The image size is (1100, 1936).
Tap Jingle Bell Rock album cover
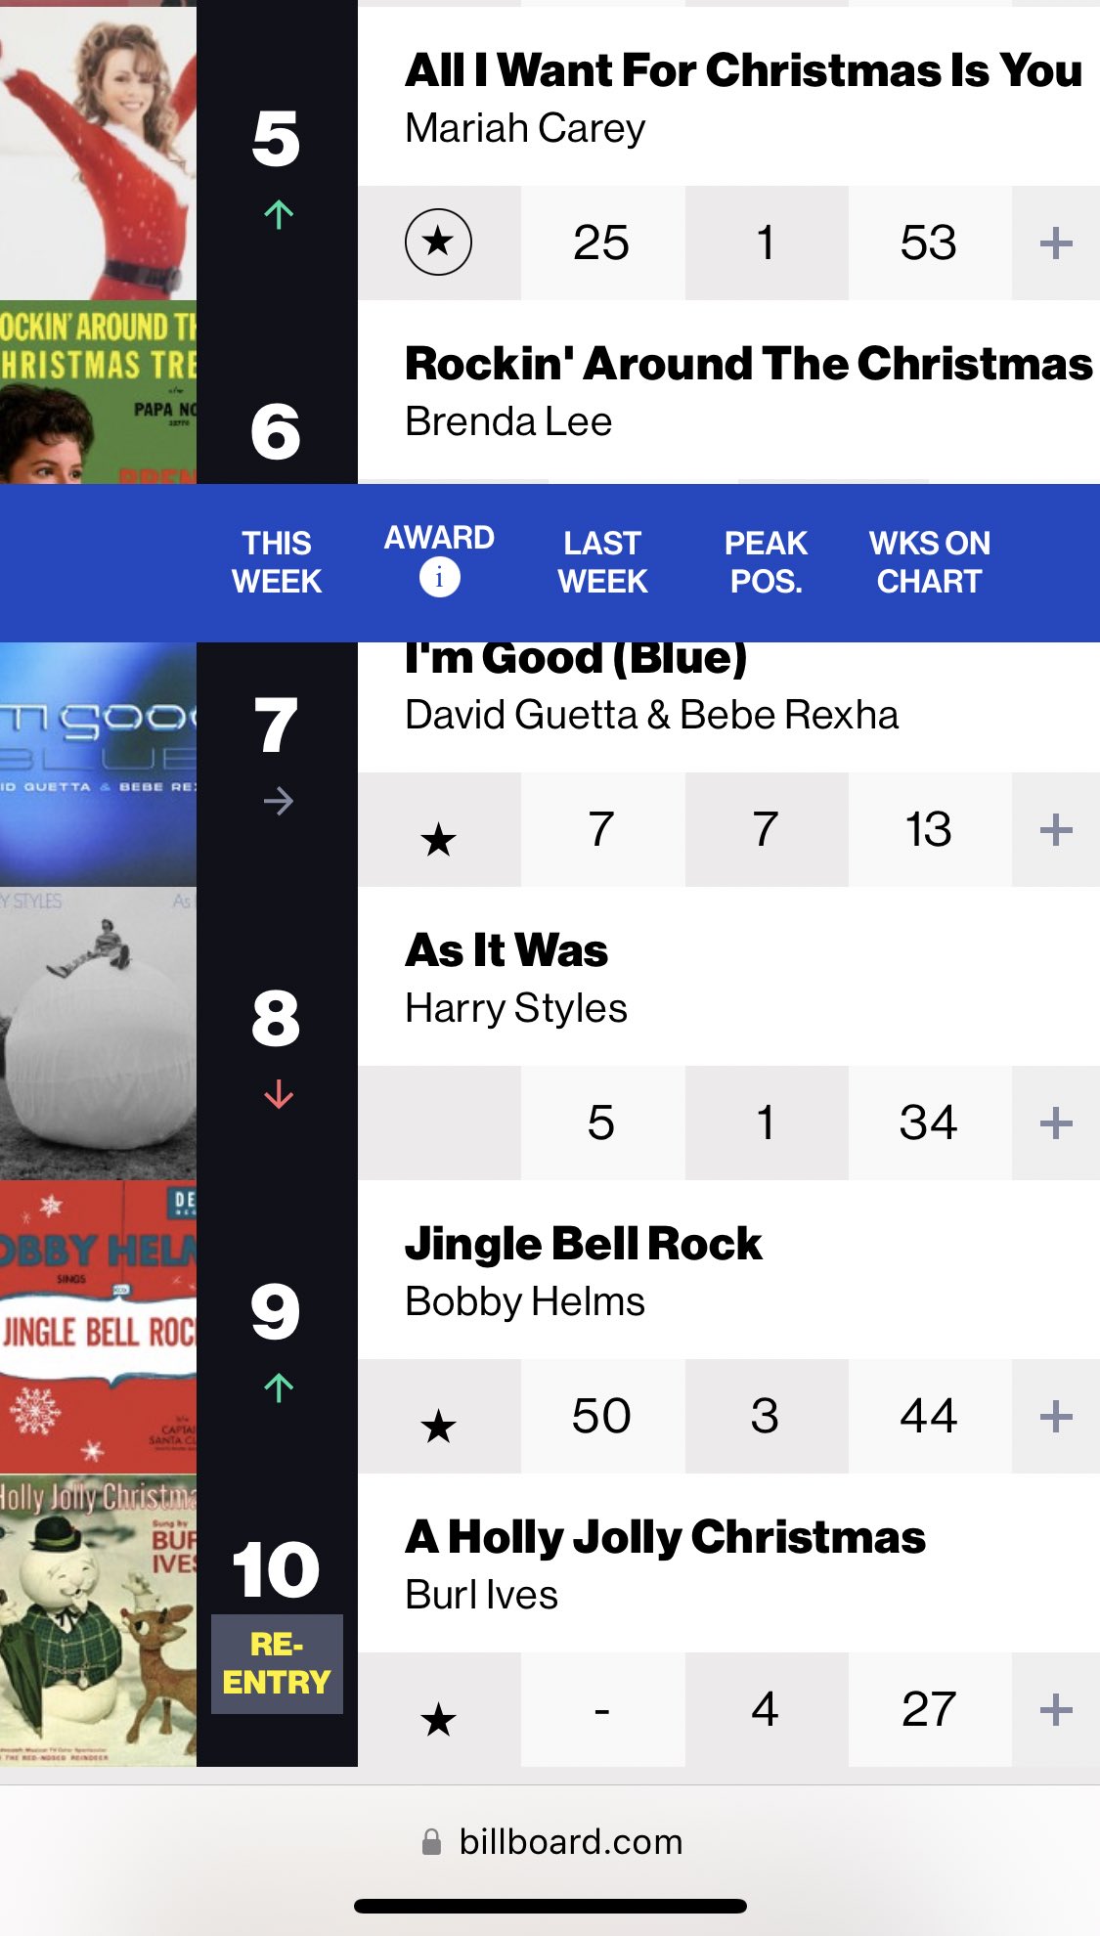coord(98,1327)
